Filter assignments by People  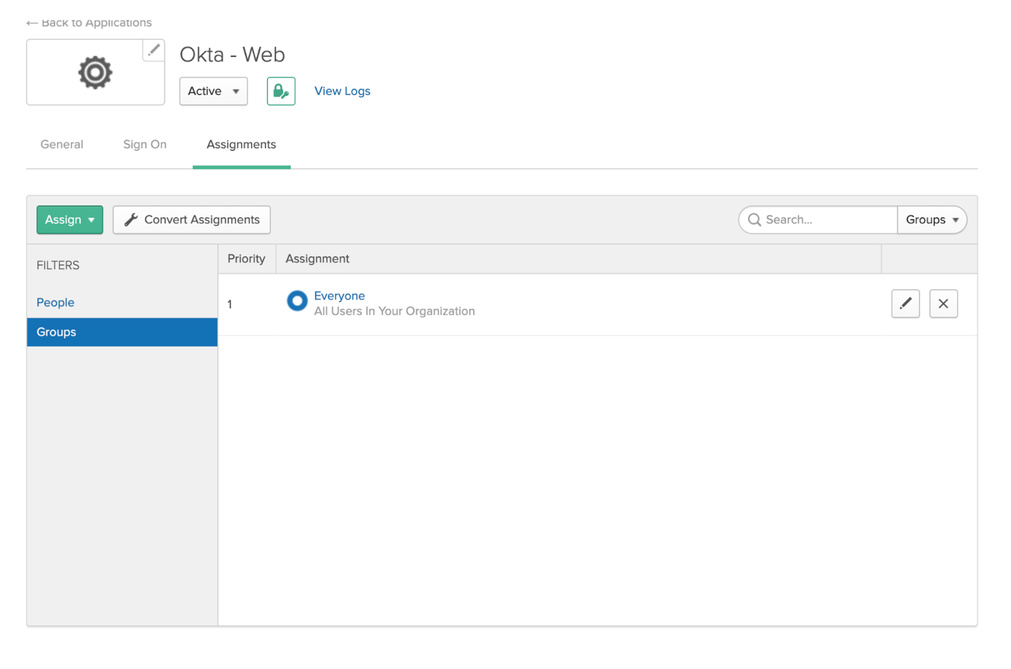(55, 302)
